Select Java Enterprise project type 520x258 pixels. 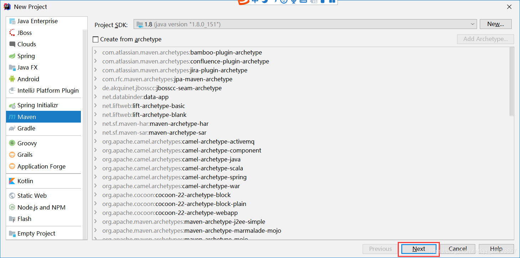pos(43,21)
